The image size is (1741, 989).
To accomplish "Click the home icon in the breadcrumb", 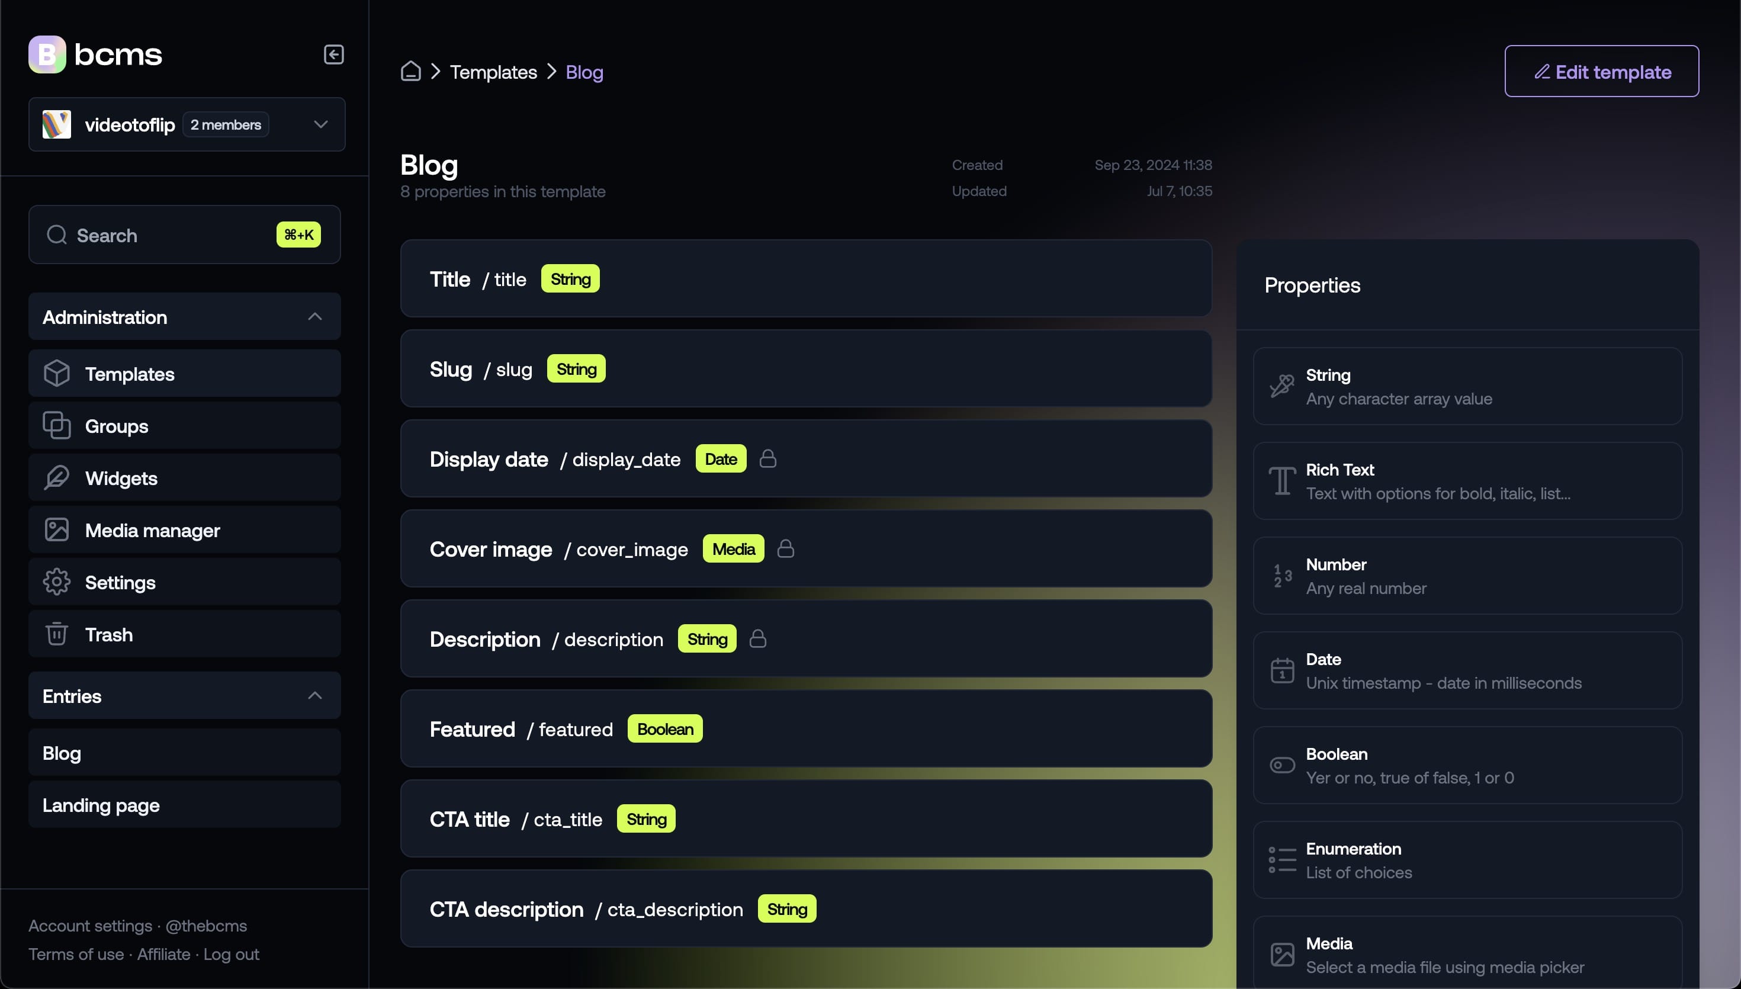I will point(410,71).
